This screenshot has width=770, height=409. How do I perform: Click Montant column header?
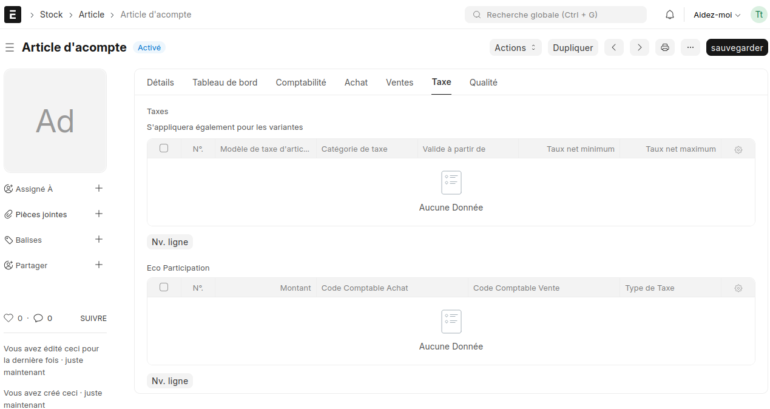tap(266, 288)
